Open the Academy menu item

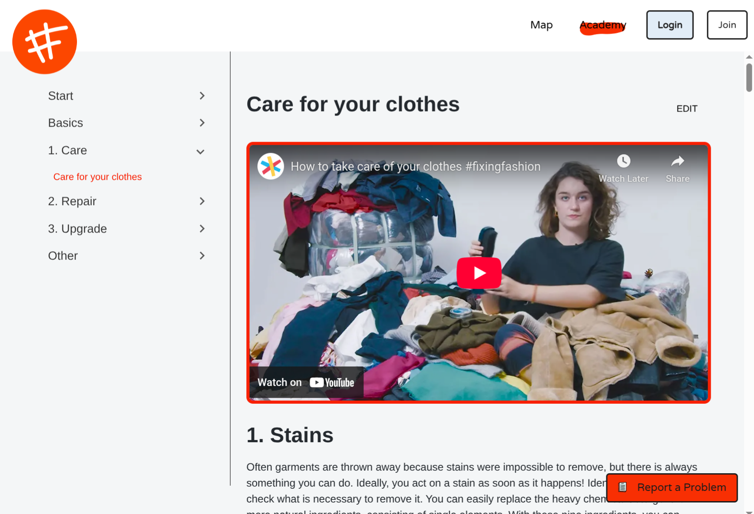click(x=603, y=25)
